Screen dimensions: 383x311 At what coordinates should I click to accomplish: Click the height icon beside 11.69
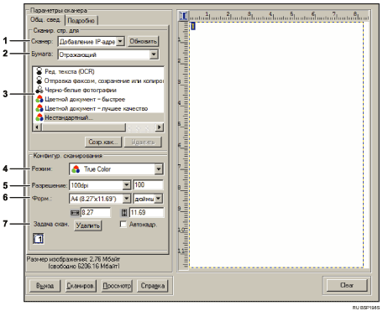[124, 213]
